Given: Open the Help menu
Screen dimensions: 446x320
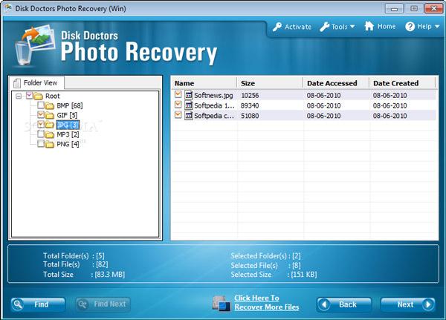Looking at the screenshot, I should point(422,27).
